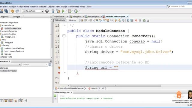Click the Save All toolbar icon
This screenshot has width=192, height=108.
point(6,11)
